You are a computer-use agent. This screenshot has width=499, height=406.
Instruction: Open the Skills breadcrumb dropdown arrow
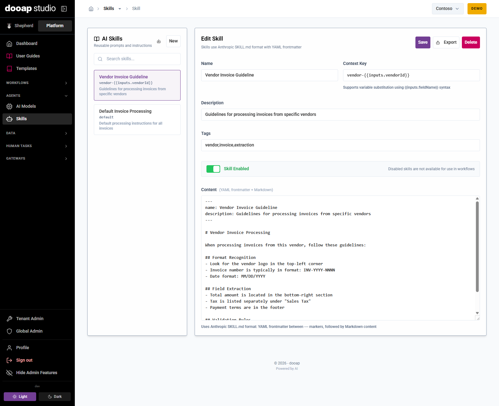[120, 9]
